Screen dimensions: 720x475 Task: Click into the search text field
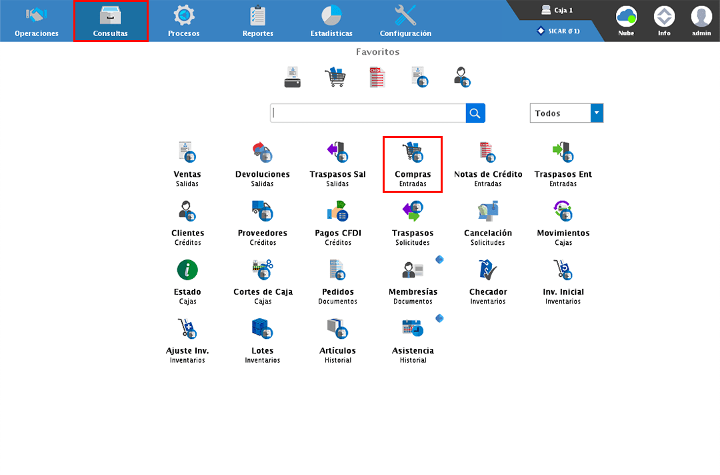coord(368,113)
